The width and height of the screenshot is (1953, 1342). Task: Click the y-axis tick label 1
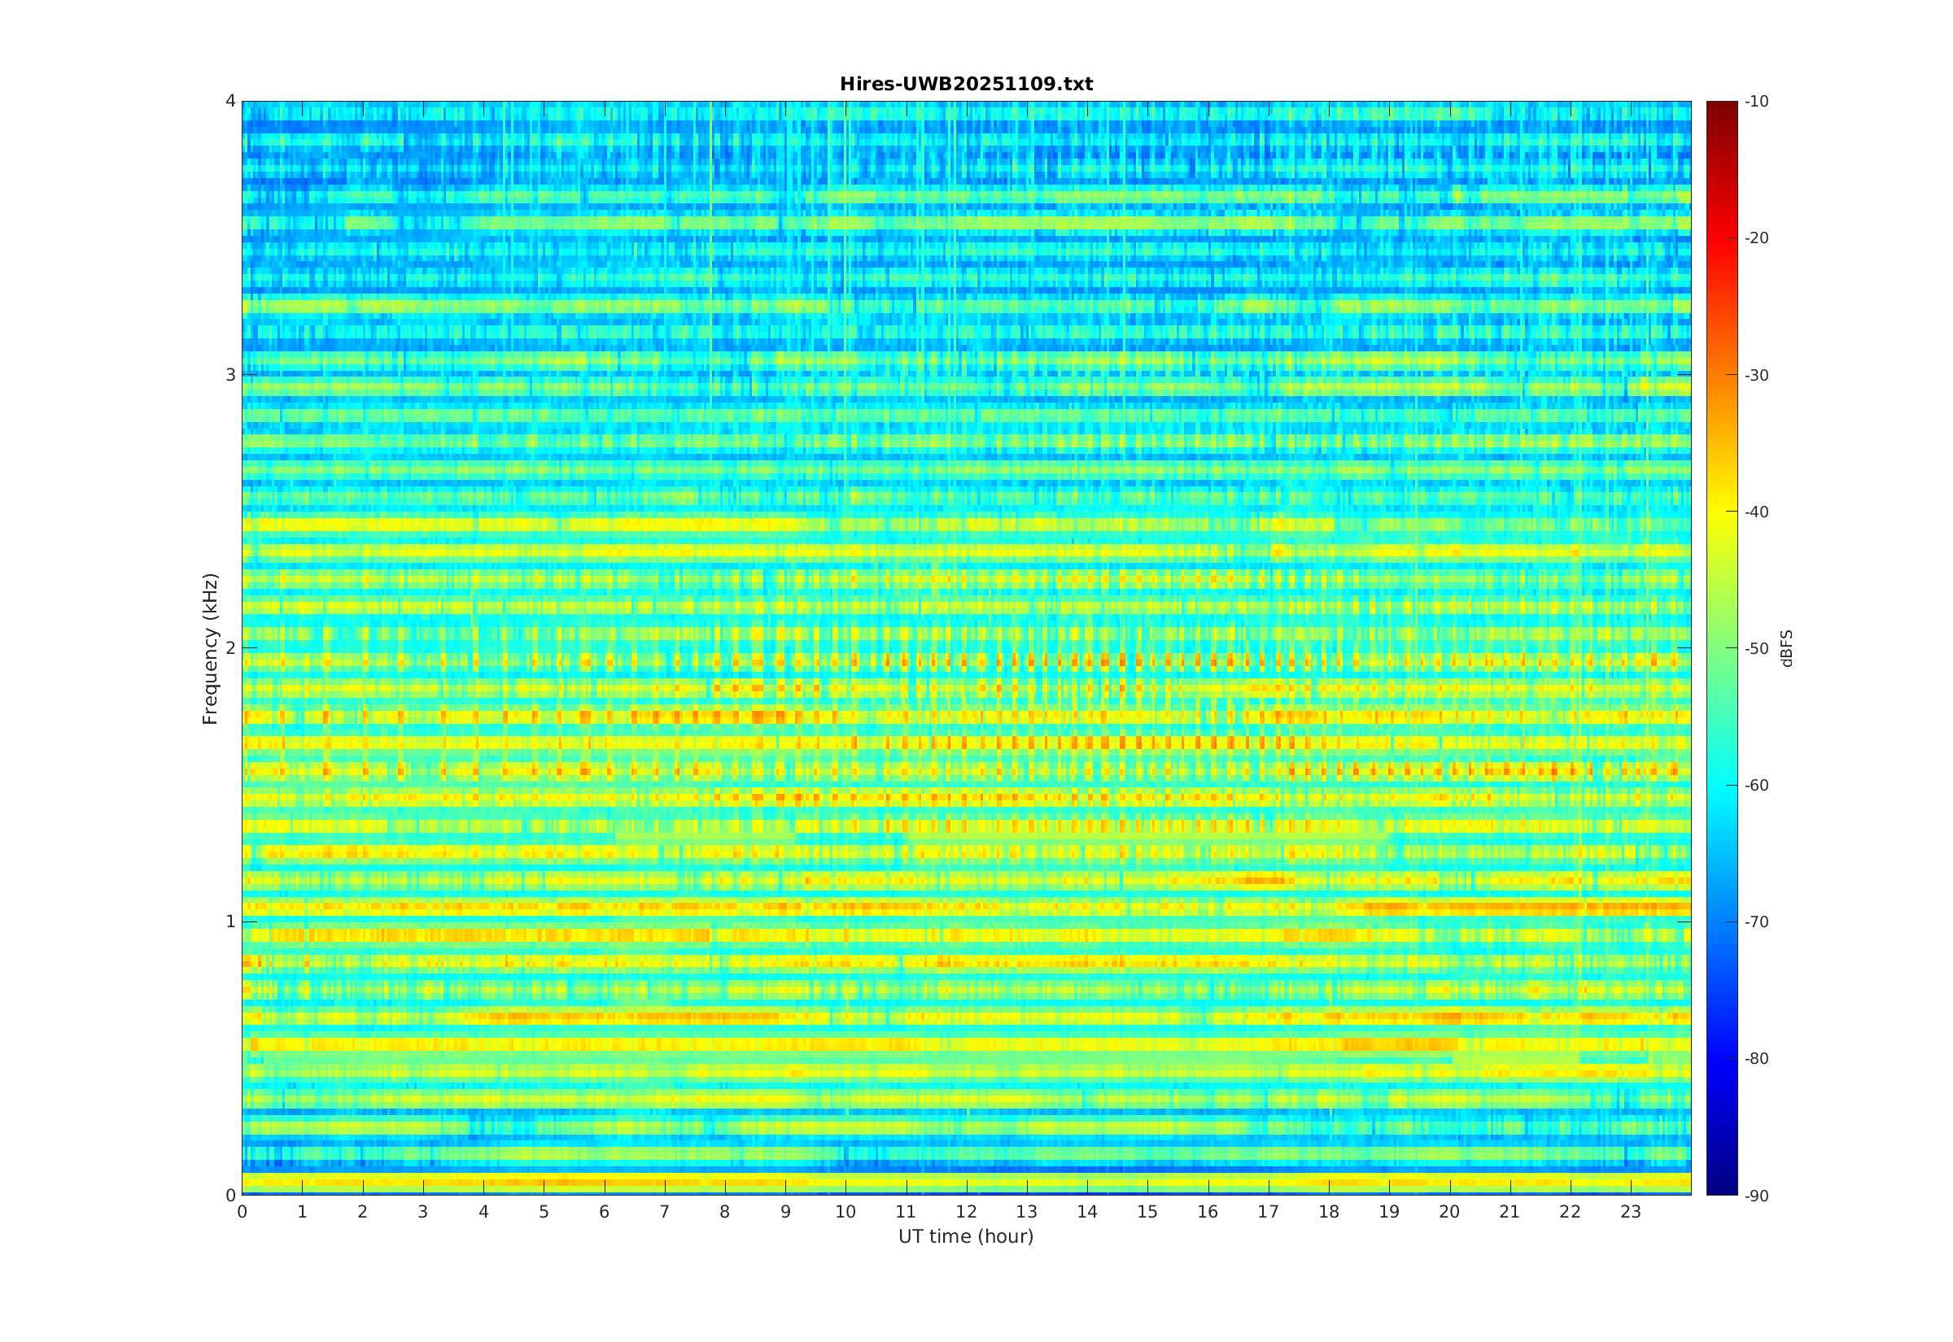click(x=229, y=922)
